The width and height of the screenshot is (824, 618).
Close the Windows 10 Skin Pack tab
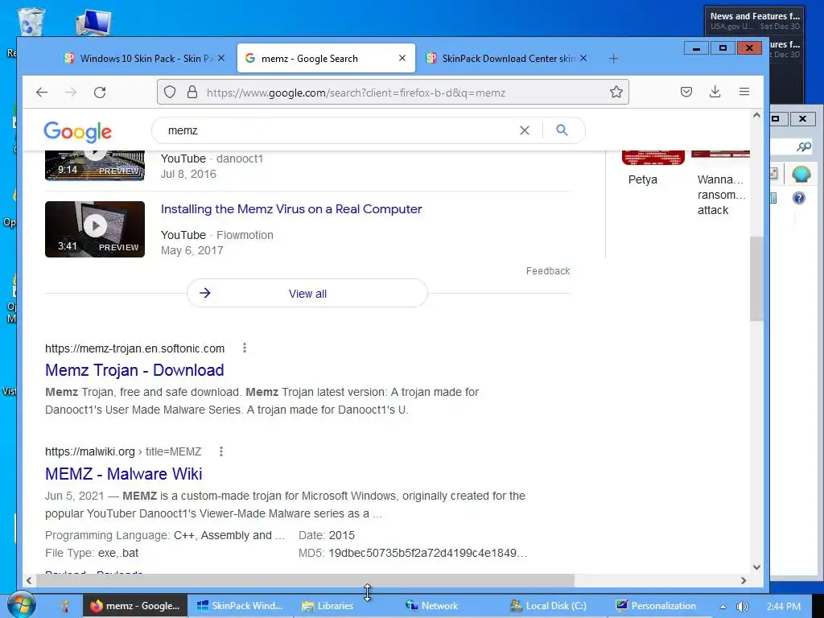(221, 58)
